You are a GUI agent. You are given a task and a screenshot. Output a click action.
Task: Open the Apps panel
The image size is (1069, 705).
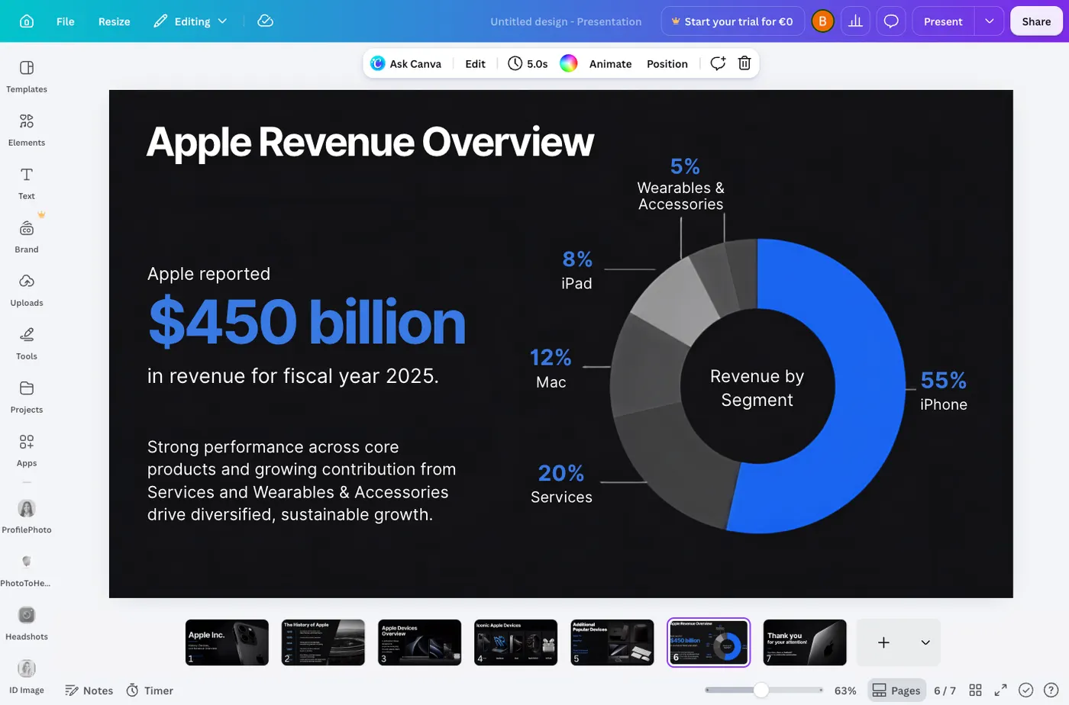27,450
